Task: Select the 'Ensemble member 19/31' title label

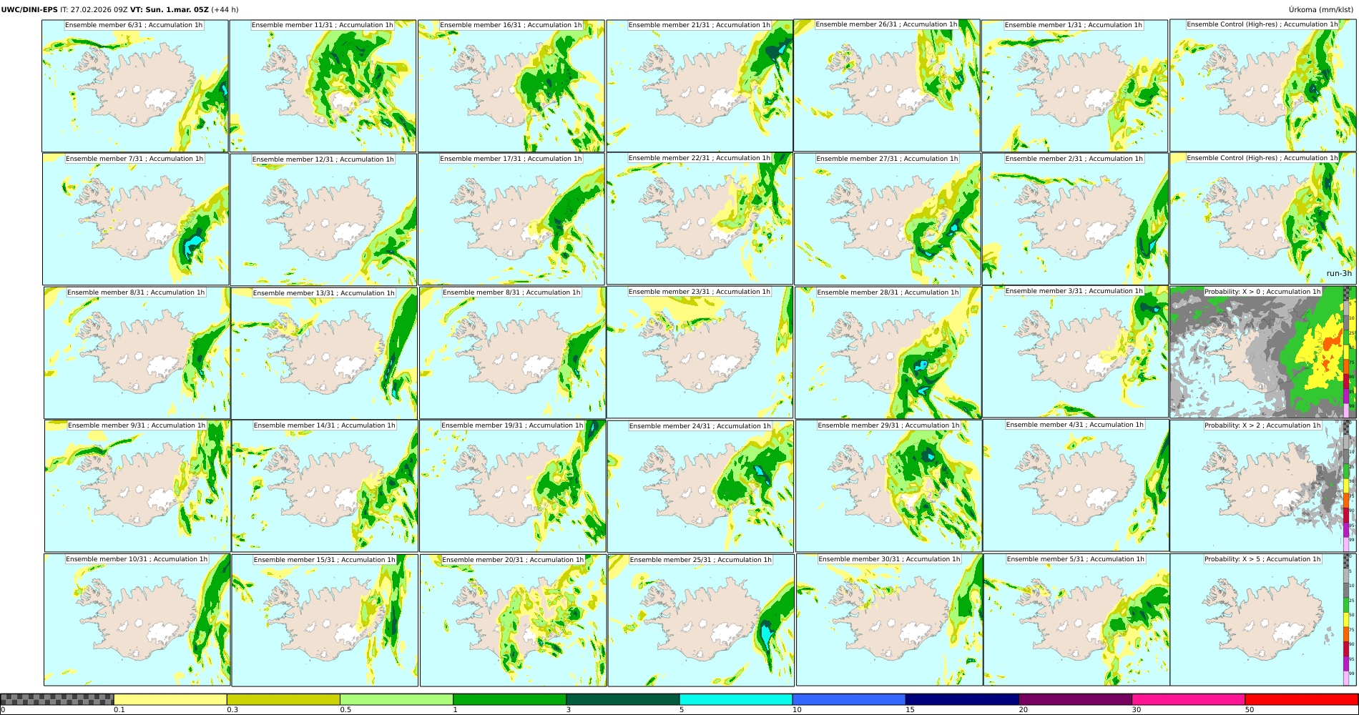Action: tap(512, 425)
